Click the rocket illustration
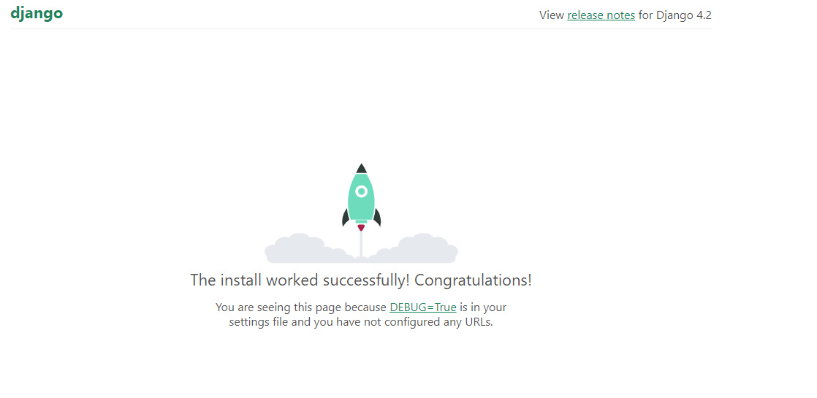This screenshot has height=398, width=817. tap(361, 213)
